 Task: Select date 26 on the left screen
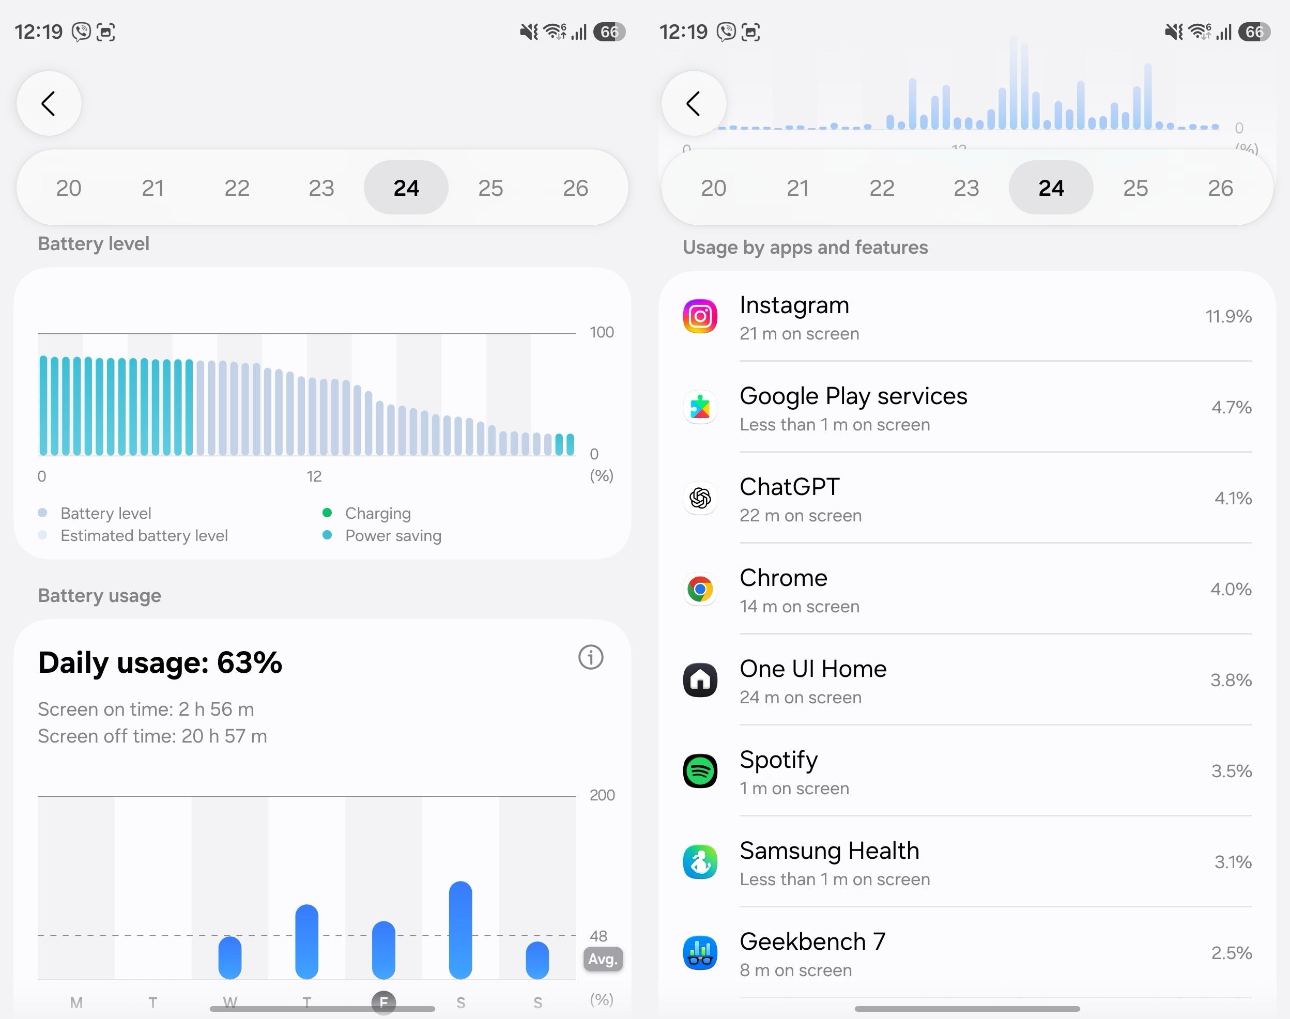(x=576, y=188)
